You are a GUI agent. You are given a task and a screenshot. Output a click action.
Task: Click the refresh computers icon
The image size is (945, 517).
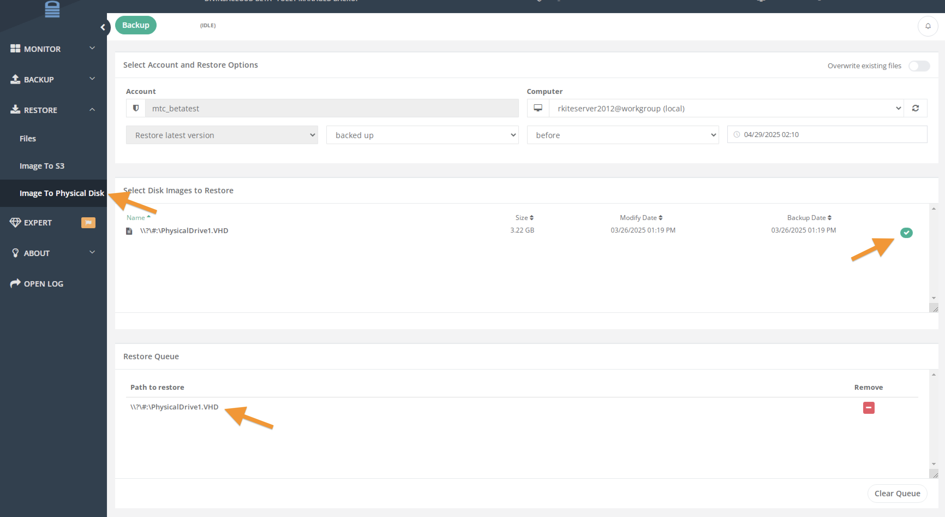tap(915, 108)
